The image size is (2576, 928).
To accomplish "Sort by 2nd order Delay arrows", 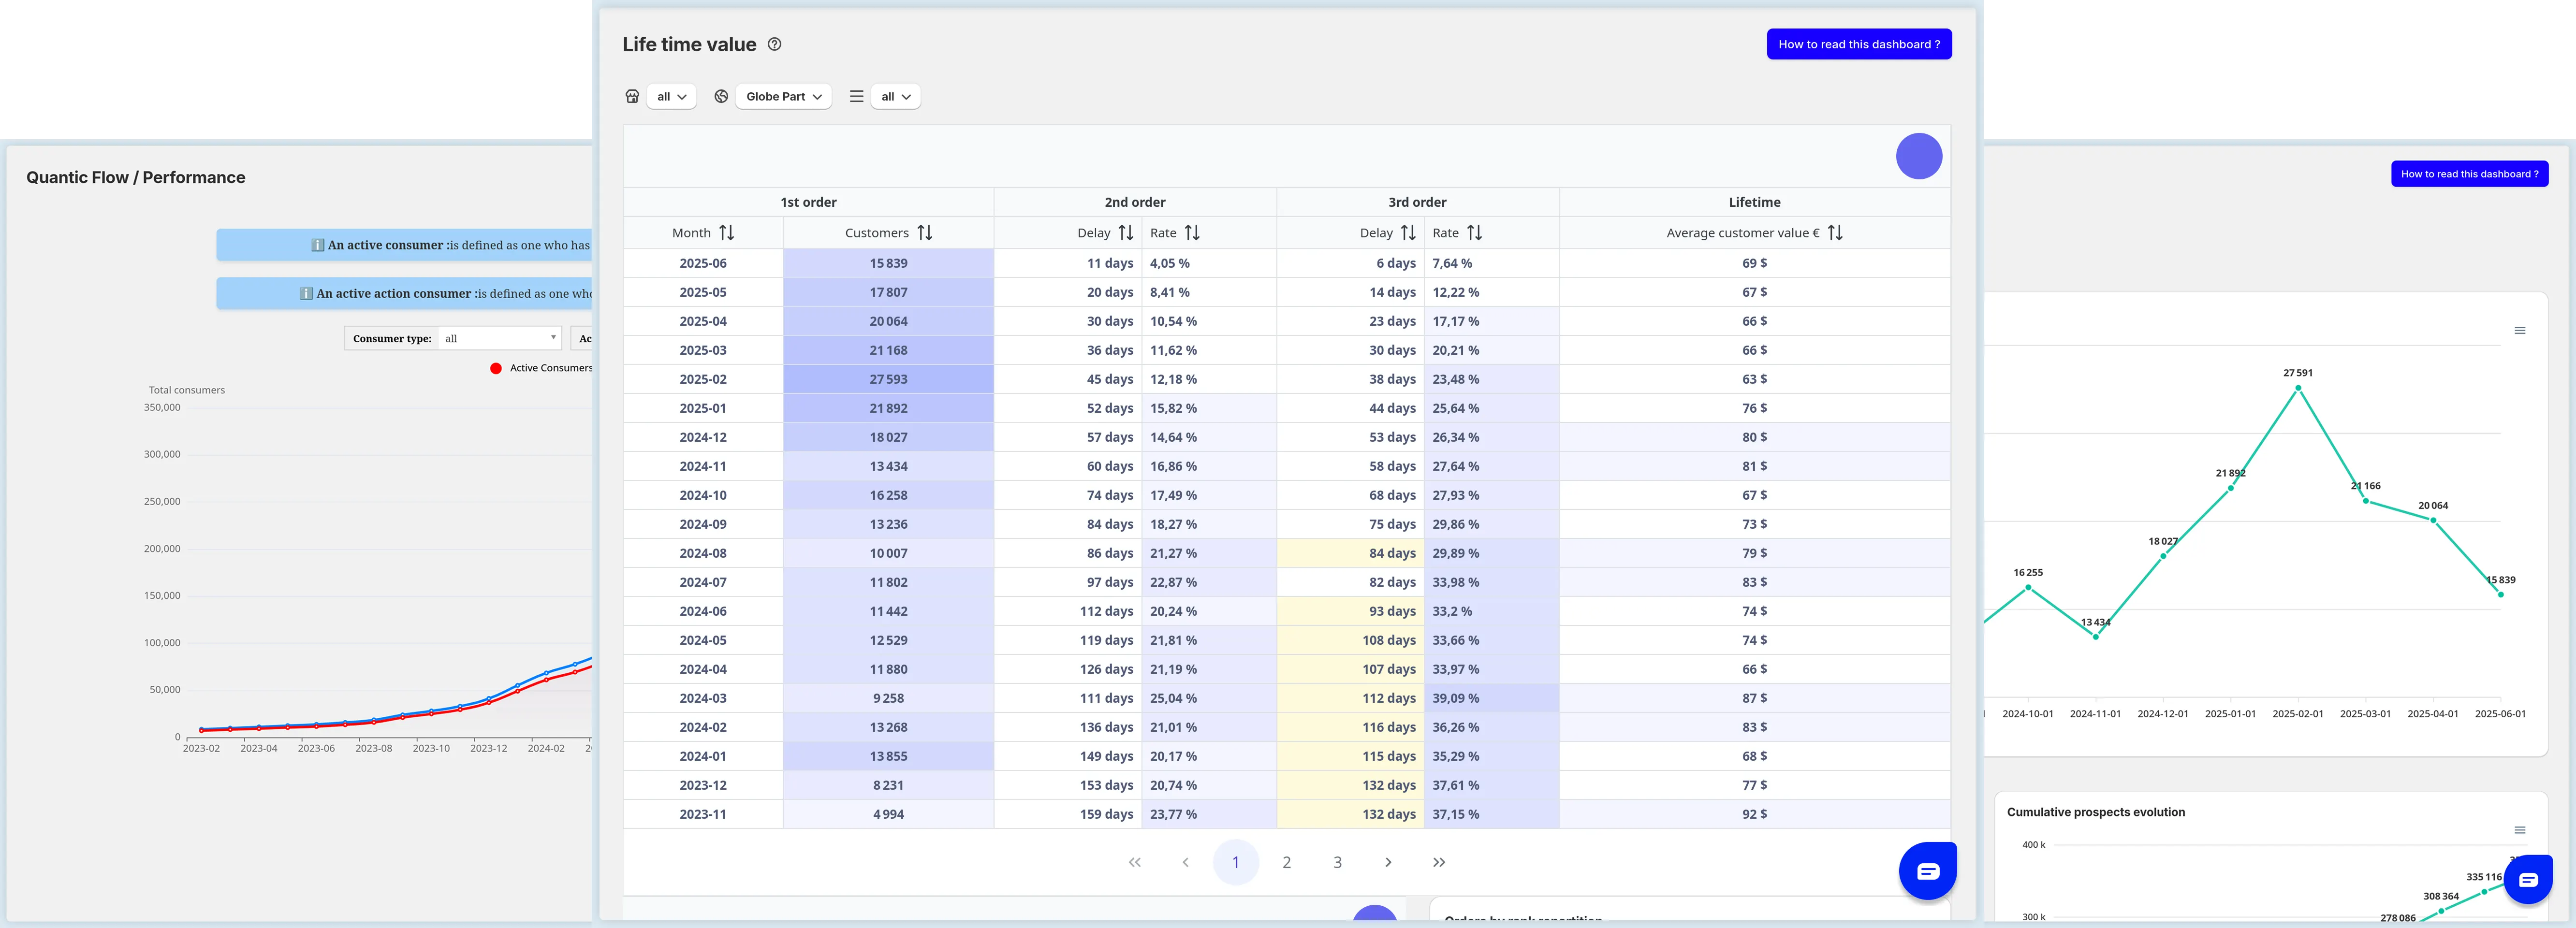I will pyautogui.click(x=1126, y=233).
